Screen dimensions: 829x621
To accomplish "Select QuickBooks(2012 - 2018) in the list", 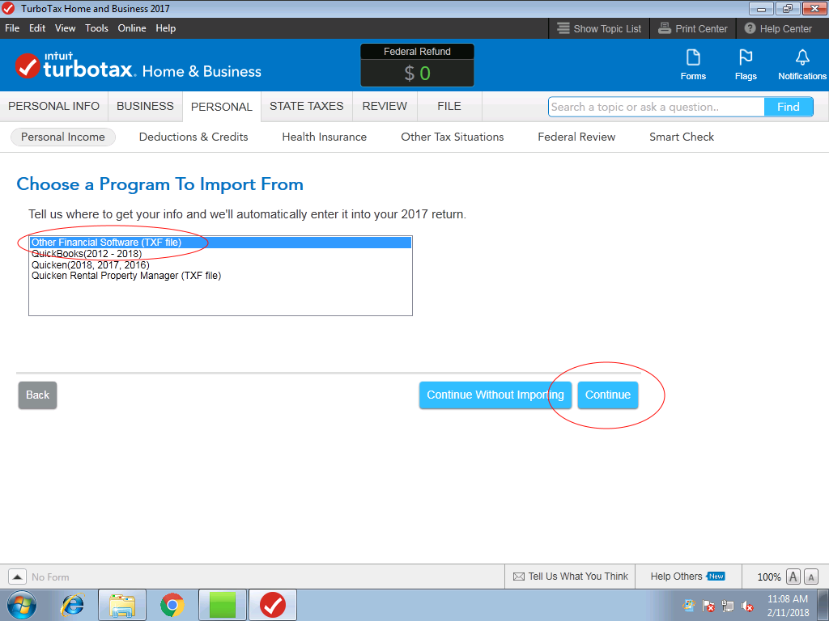I will tap(220, 253).
